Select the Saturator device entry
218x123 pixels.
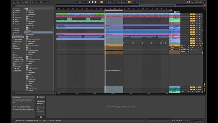coord(31,77)
